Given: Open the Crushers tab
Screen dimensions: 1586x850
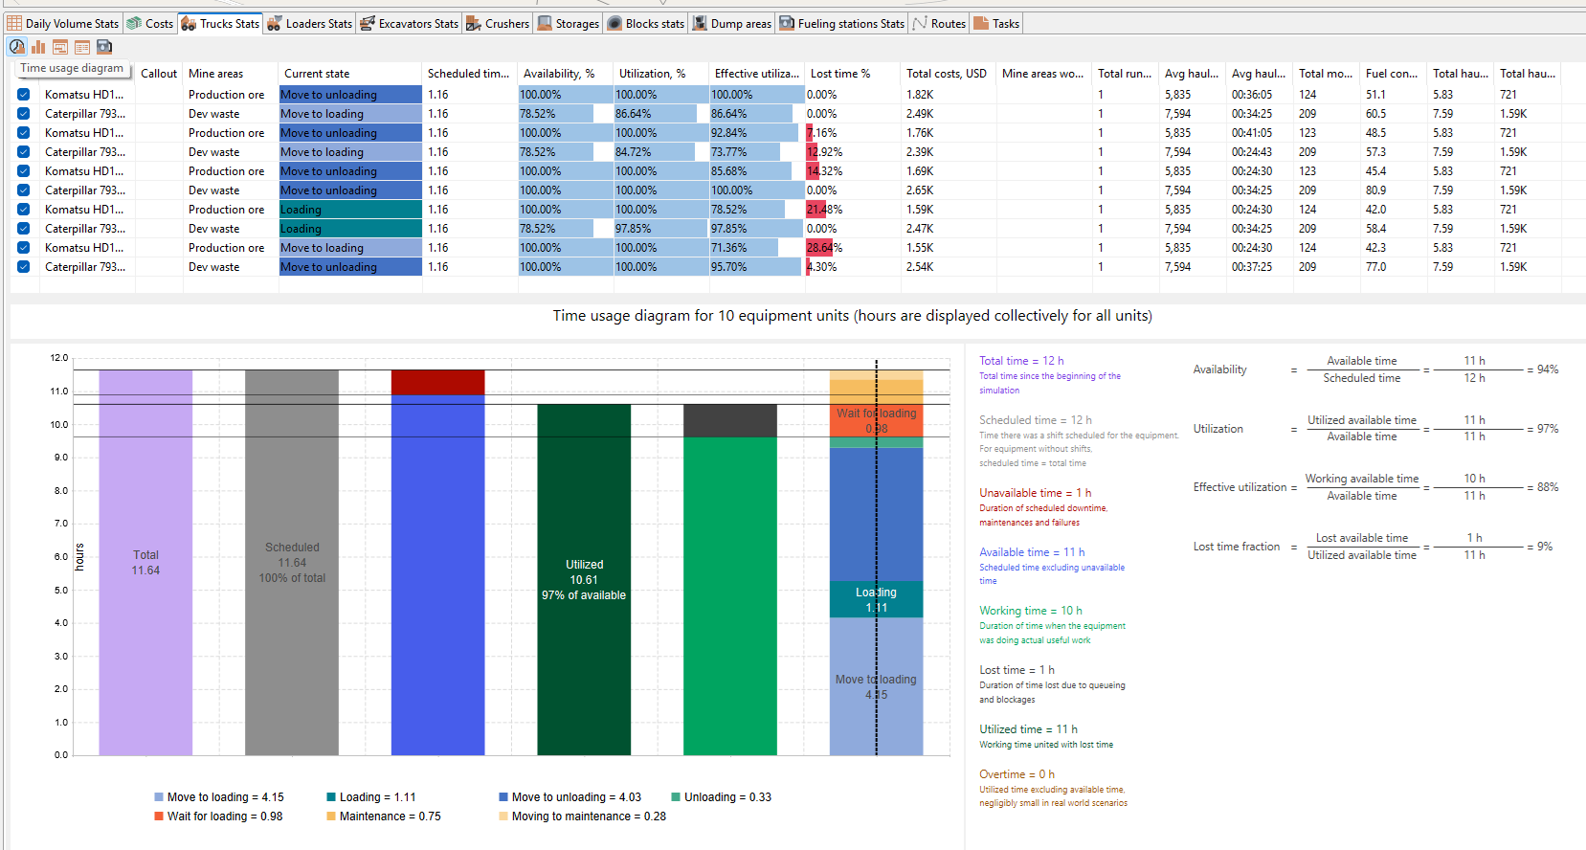Looking at the screenshot, I should click(498, 23).
